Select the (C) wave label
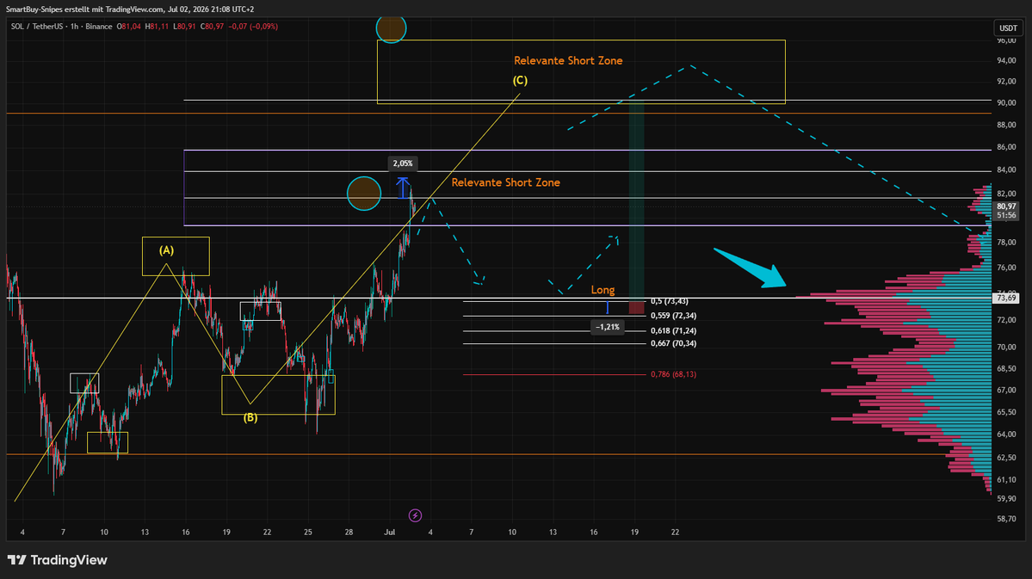 [520, 80]
